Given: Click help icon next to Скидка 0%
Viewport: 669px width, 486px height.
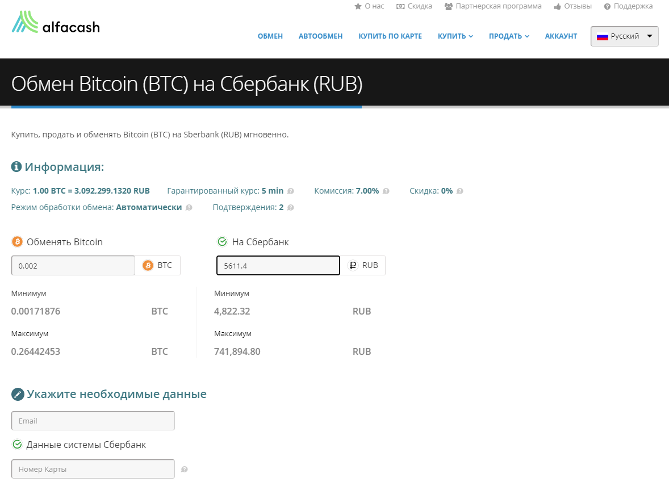Looking at the screenshot, I should [460, 191].
